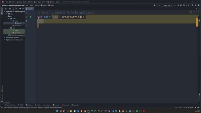Toggle the Bookmarks side tool window
The image size is (201, 113).
click(x=2, y=98)
